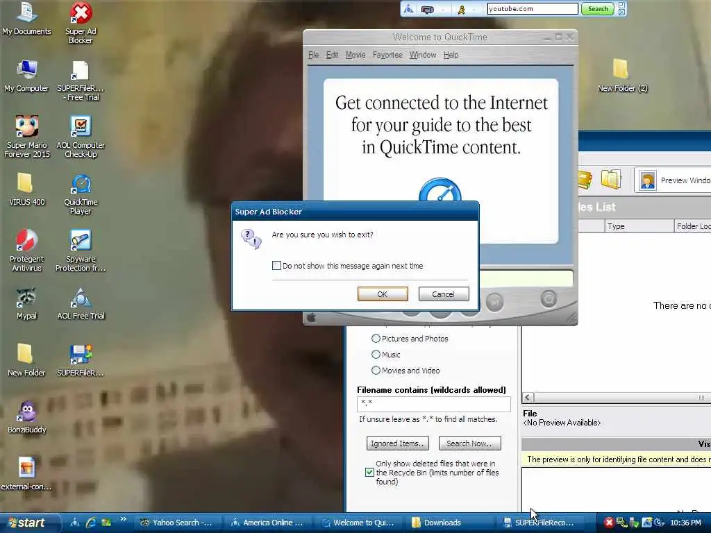Image resolution: width=711 pixels, height=533 pixels.
Task: Switch to America Online taskbar window
Action: point(267,523)
